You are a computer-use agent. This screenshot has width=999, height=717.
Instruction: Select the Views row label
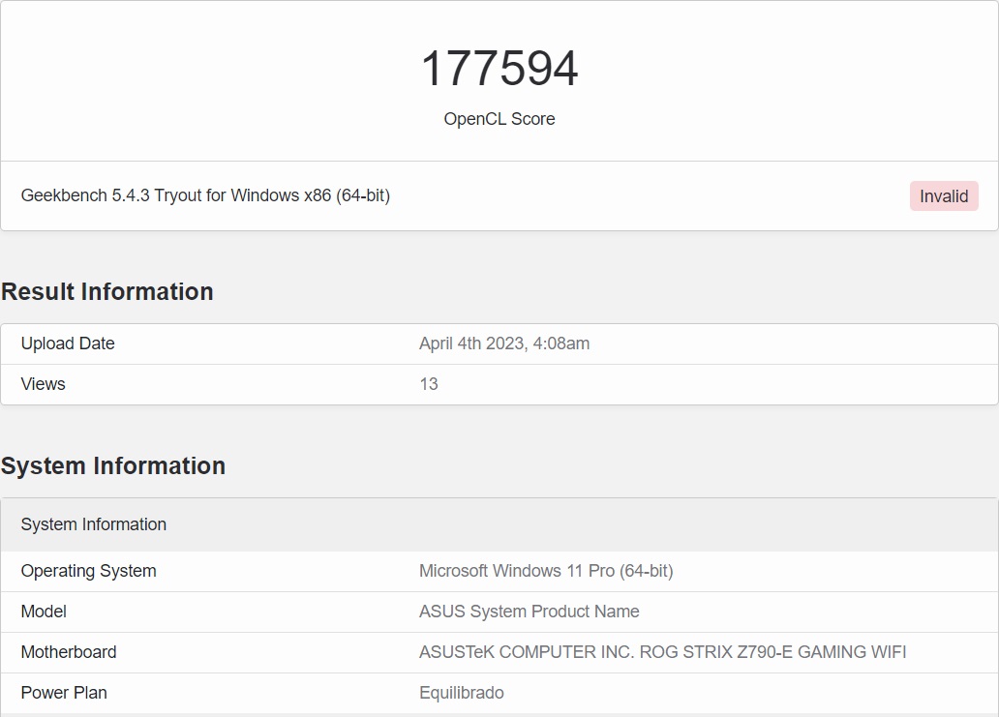pyautogui.click(x=44, y=384)
